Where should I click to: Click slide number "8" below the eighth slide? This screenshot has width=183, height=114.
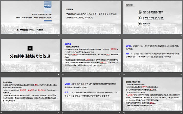[120, 113]
